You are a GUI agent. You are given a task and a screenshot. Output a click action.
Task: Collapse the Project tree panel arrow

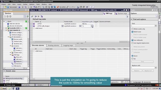[x=28, y=10]
